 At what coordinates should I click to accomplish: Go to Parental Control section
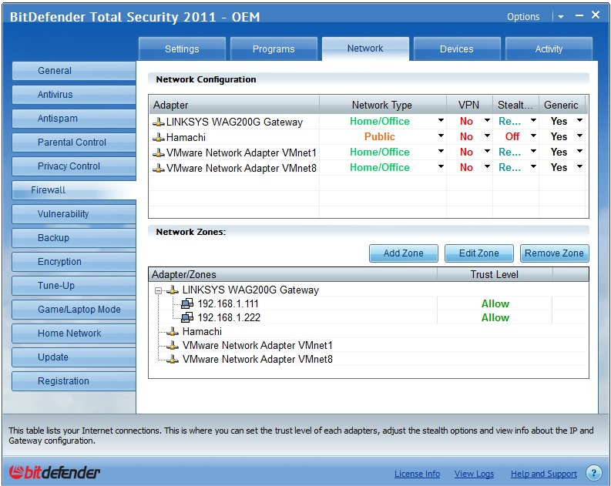pyautogui.click(x=74, y=142)
